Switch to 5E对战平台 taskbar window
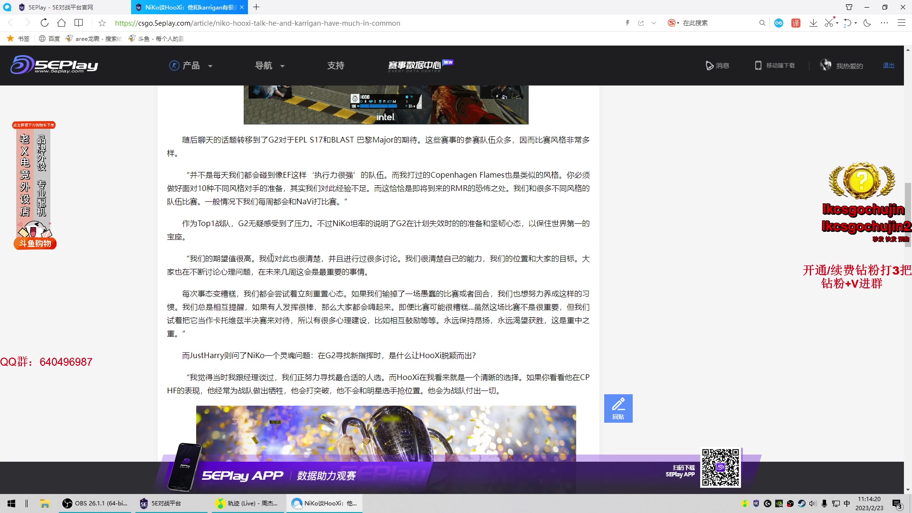 171,503
